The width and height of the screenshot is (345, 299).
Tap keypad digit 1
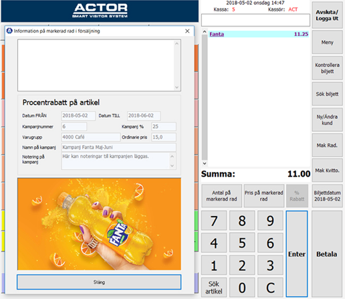point(214,265)
